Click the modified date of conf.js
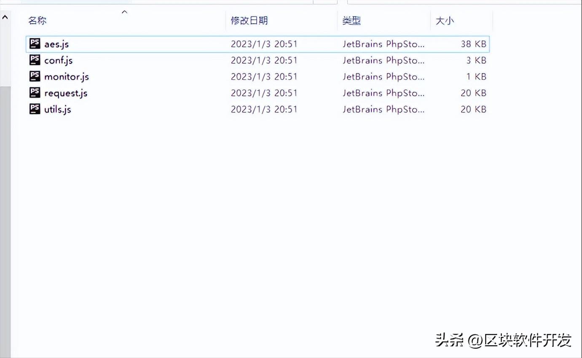 tap(264, 60)
